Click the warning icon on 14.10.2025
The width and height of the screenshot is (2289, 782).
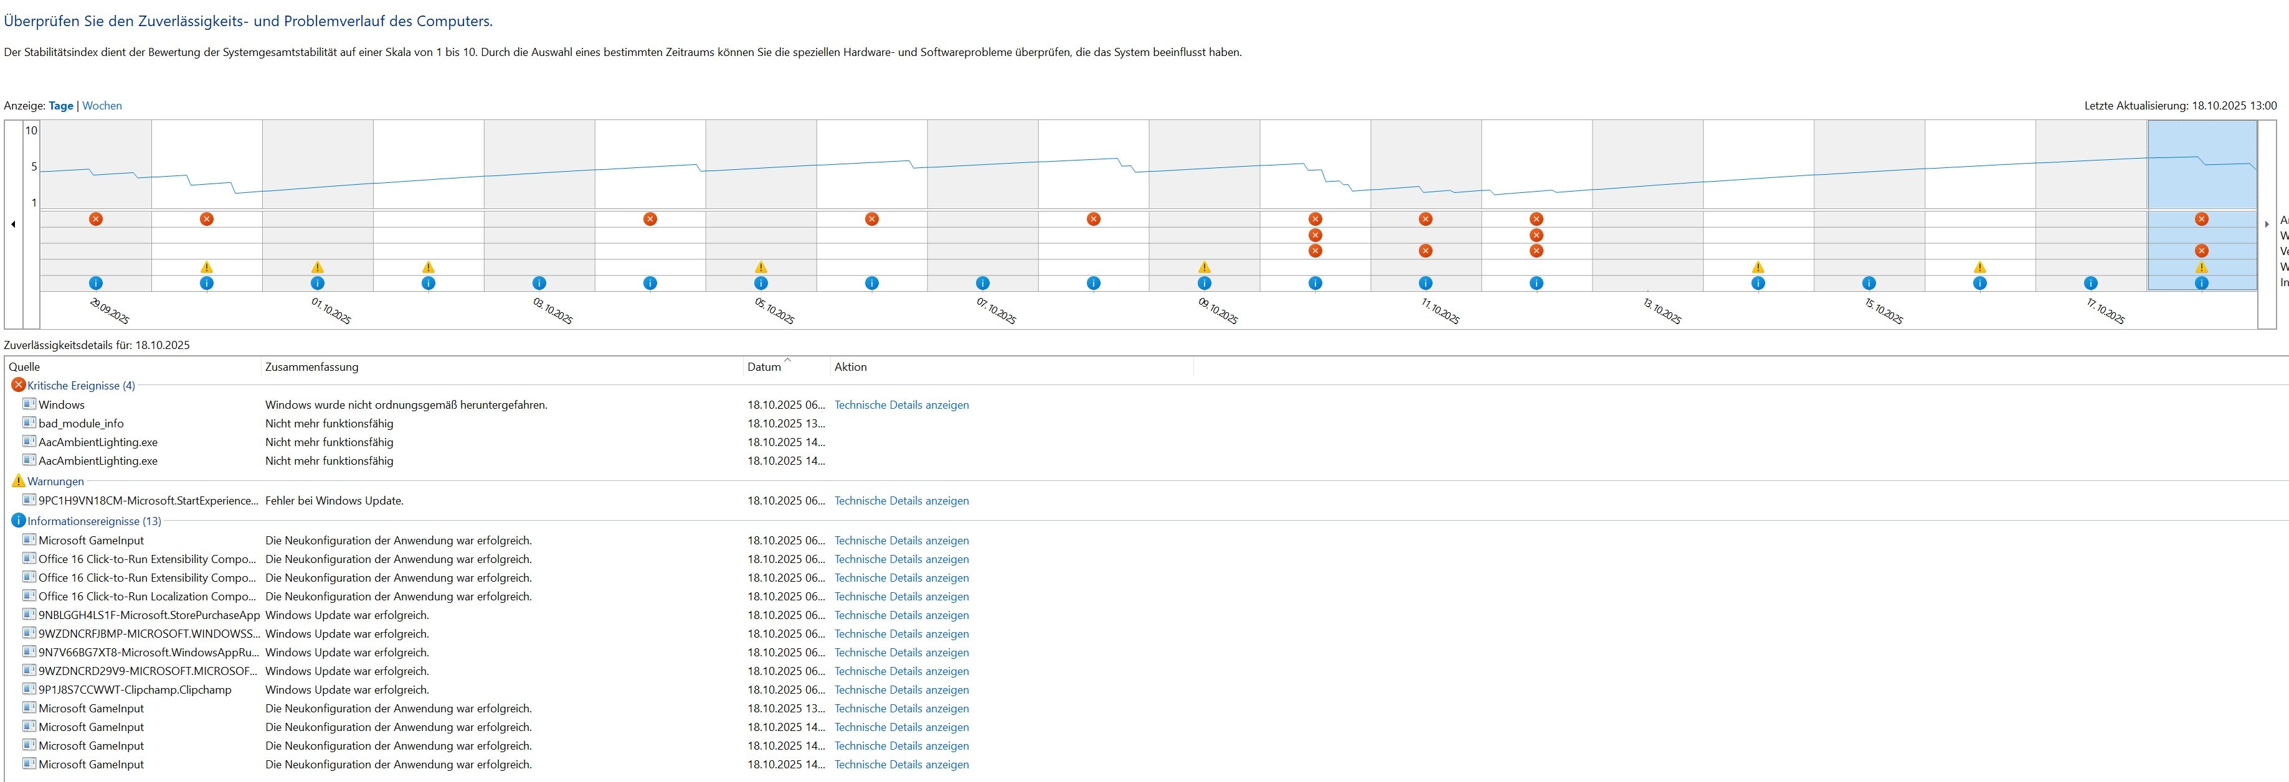click(x=1758, y=267)
